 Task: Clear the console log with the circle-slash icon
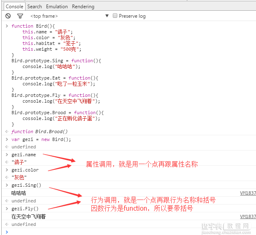[x=8, y=16]
